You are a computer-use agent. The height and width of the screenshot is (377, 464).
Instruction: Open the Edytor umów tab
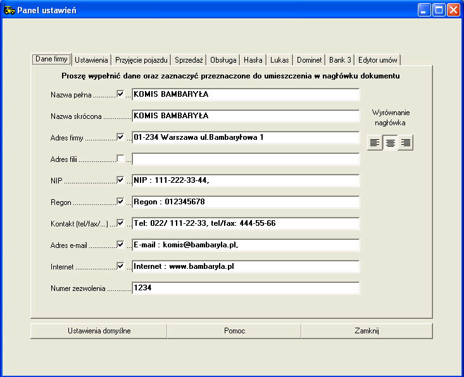[x=378, y=60]
